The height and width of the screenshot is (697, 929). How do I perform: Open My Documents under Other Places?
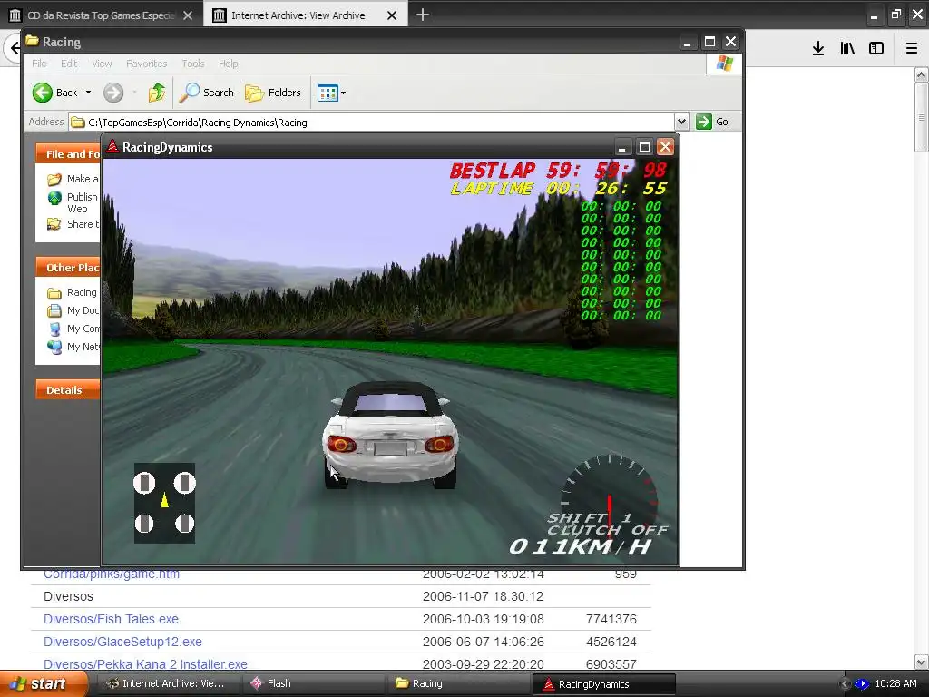pyautogui.click(x=73, y=310)
